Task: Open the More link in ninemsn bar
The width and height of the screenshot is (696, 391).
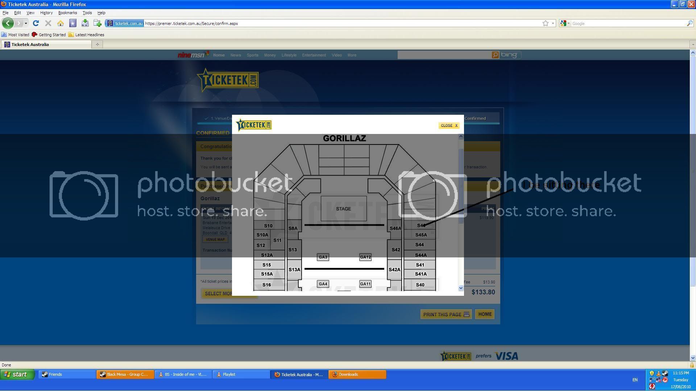Action: (x=352, y=55)
